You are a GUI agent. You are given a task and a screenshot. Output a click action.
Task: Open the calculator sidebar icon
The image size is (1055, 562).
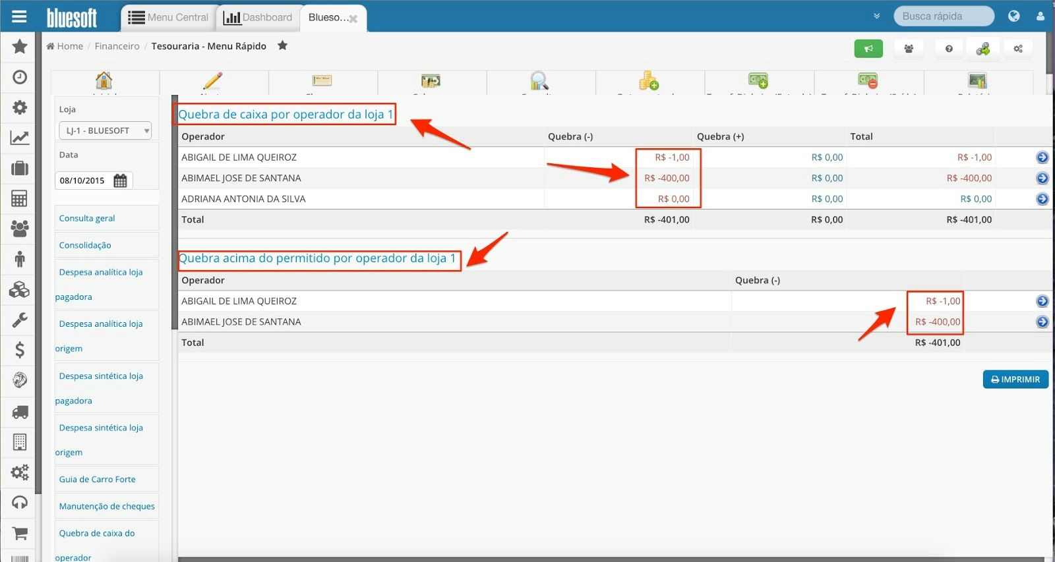(20, 198)
